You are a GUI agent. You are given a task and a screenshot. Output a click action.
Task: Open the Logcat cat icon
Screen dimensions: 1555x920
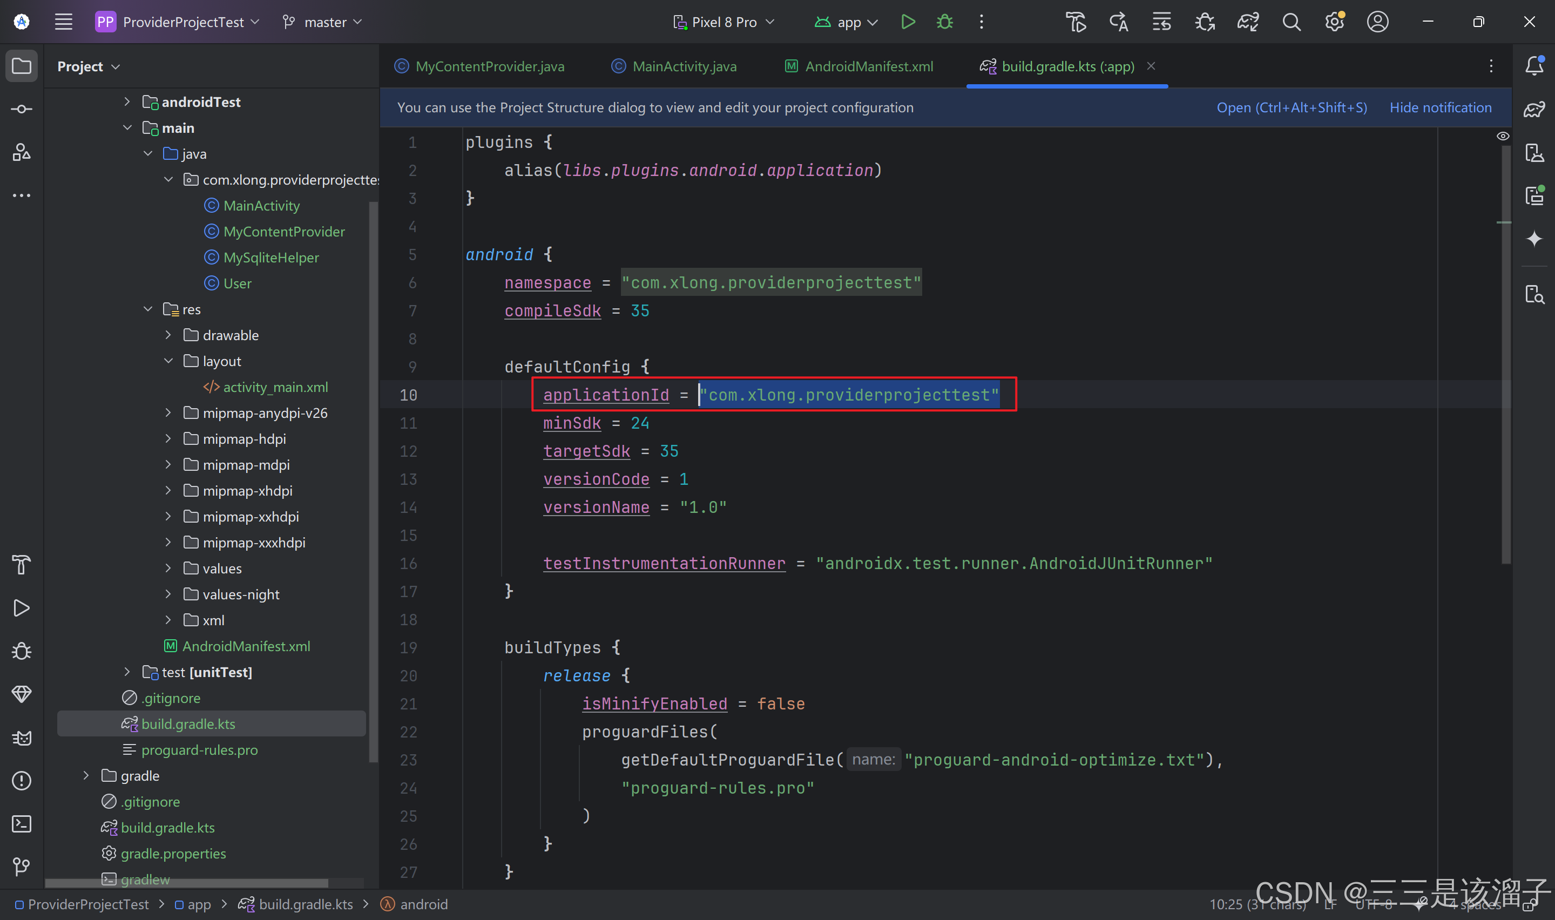(x=22, y=738)
